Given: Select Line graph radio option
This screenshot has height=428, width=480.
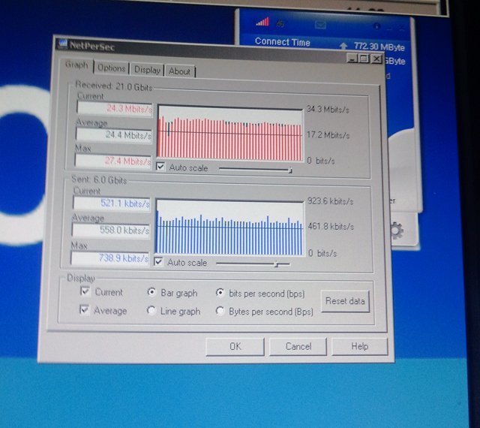Looking at the screenshot, I should (x=151, y=310).
